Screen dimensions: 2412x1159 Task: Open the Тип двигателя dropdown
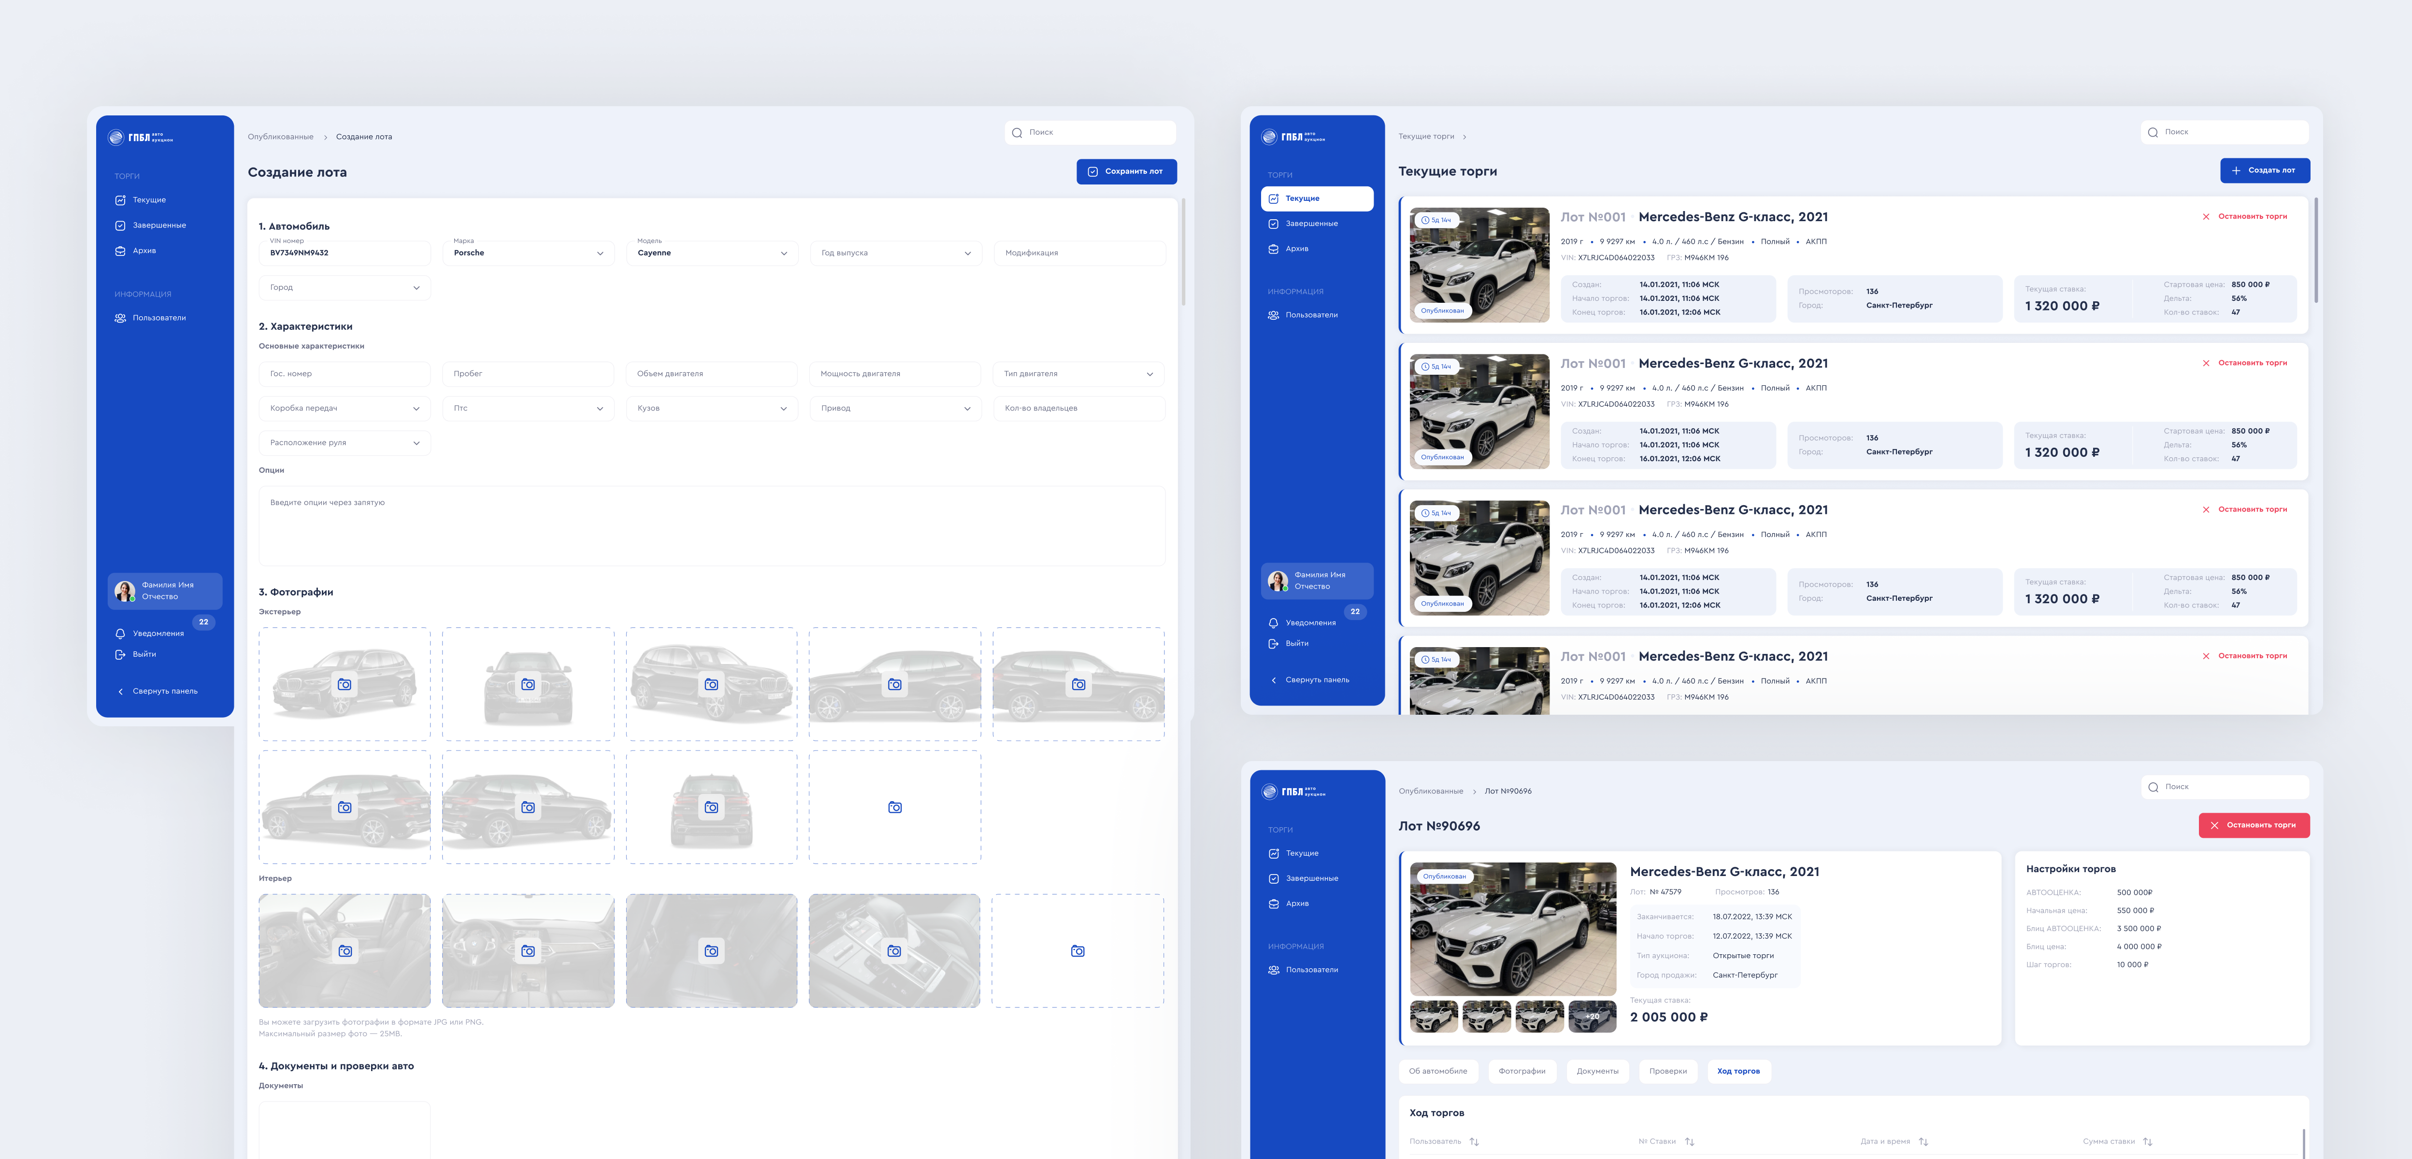pos(1078,374)
